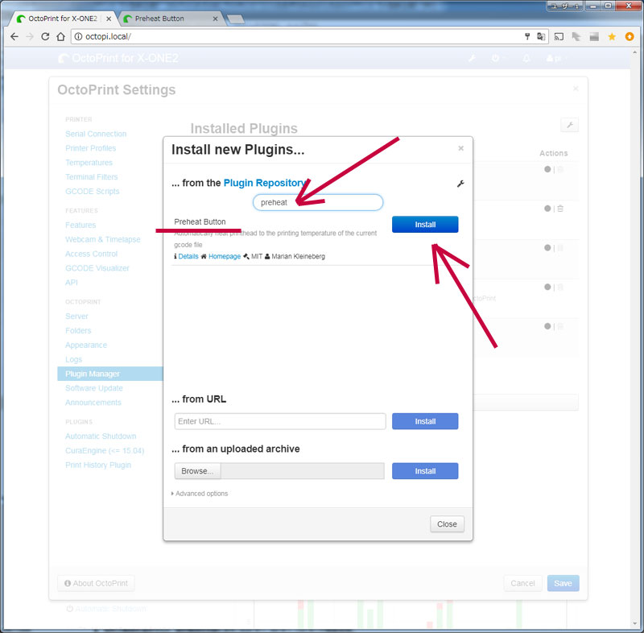Install the Preheat Button plugin

tap(425, 225)
